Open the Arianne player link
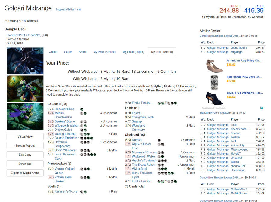Screen dimensions: 271x202 235,133
